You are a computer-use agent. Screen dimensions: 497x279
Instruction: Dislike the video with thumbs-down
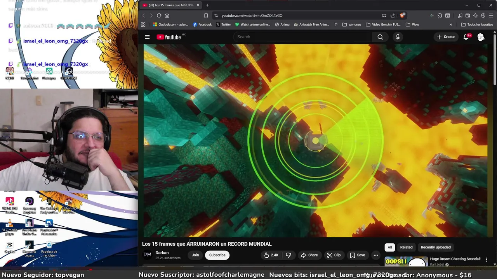coord(288,255)
